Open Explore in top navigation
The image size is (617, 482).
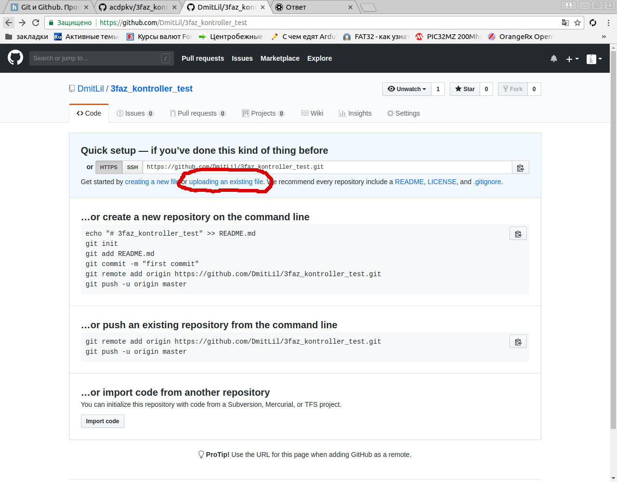click(x=320, y=58)
